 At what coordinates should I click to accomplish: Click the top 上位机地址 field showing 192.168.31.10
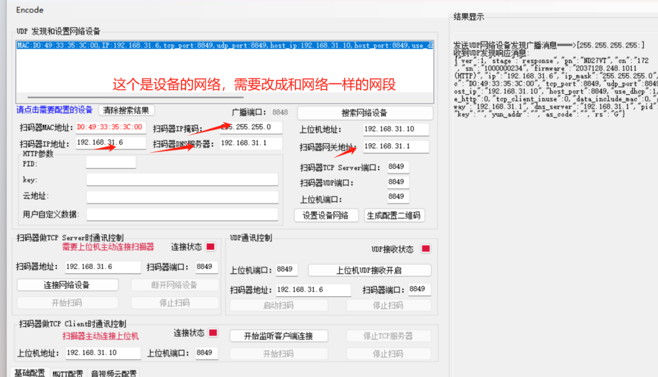396,129
